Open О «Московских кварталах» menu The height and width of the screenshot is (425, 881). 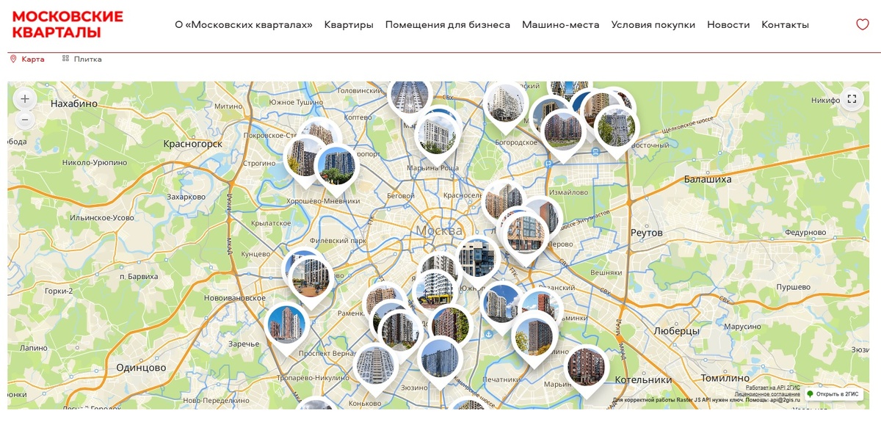pos(244,25)
